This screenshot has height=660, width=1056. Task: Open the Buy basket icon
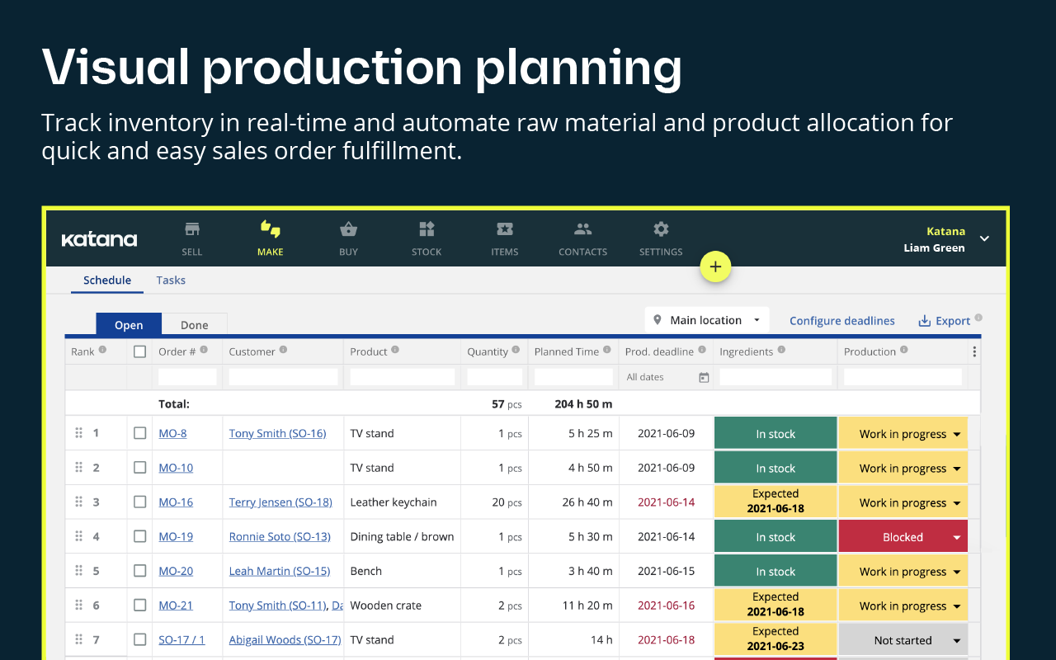(348, 229)
